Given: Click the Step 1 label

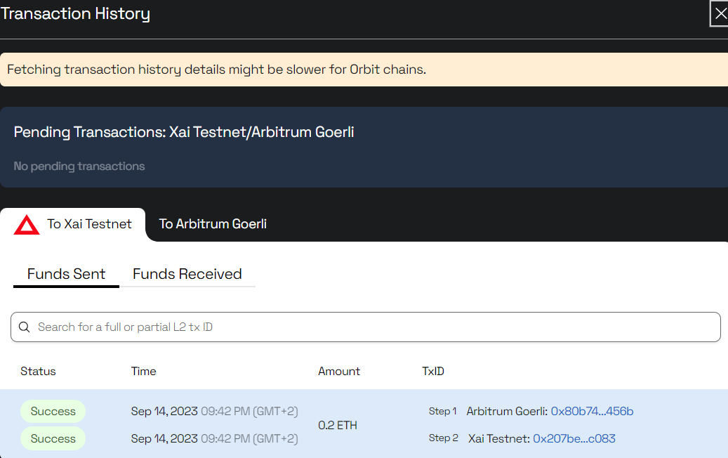Looking at the screenshot, I should (442, 411).
